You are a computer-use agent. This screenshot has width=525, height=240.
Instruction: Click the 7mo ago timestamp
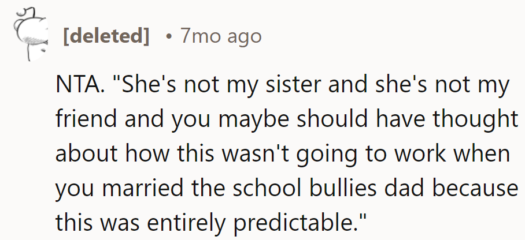220,37
